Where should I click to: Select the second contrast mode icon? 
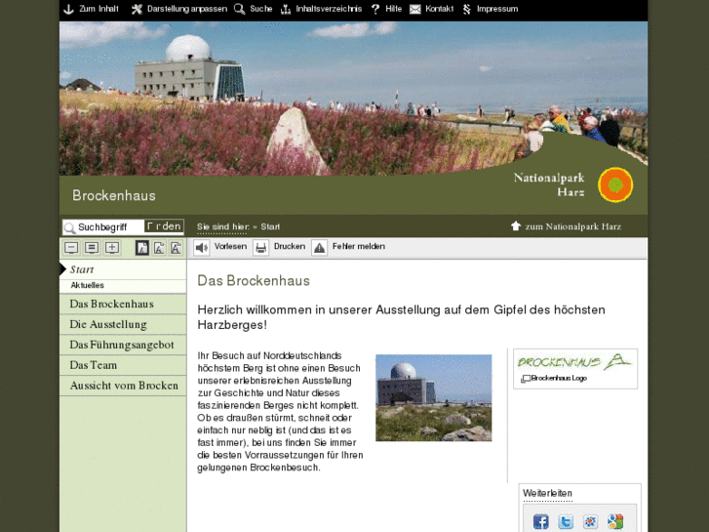click(159, 248)
